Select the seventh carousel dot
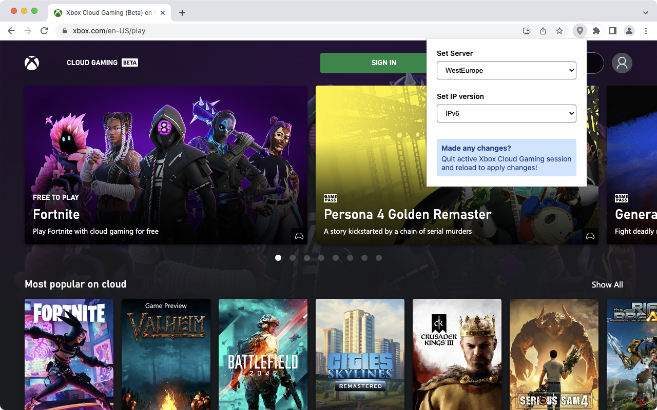 click(364, 258)
